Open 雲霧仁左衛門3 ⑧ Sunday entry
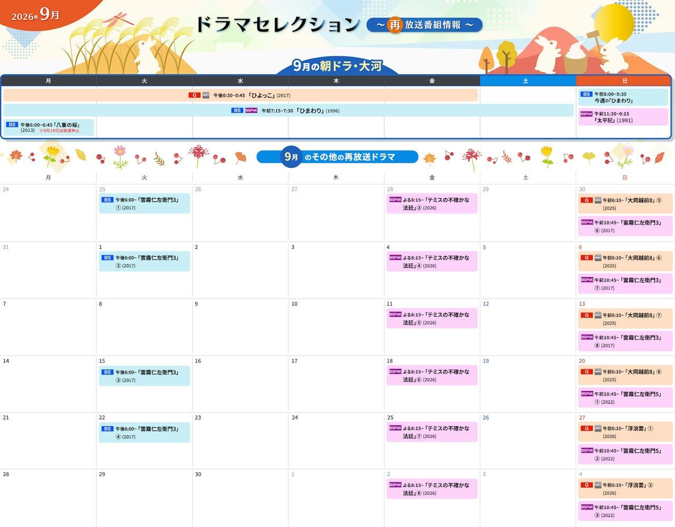675x527 pixels. 625,341
